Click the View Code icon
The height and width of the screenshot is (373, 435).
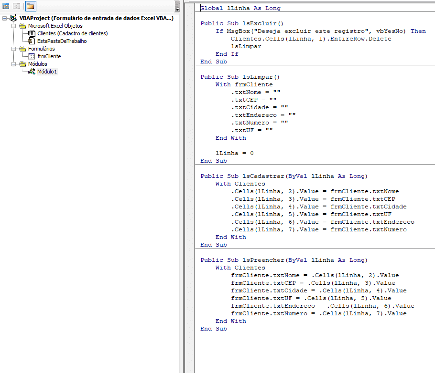tap(6, 6)
